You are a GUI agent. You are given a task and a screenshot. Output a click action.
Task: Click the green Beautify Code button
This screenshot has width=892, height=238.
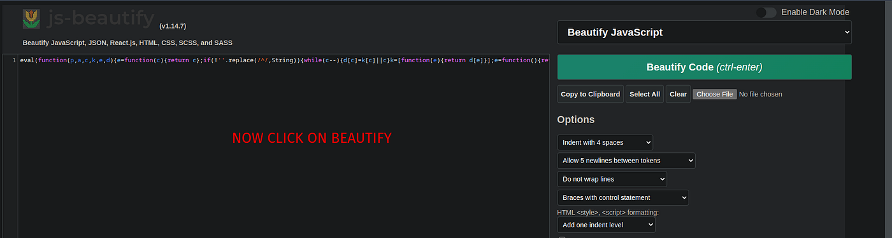[704, 67]
